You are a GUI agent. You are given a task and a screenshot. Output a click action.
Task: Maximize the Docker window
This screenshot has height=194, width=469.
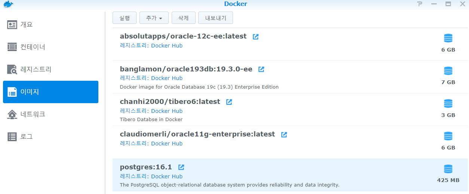[448, 4]
